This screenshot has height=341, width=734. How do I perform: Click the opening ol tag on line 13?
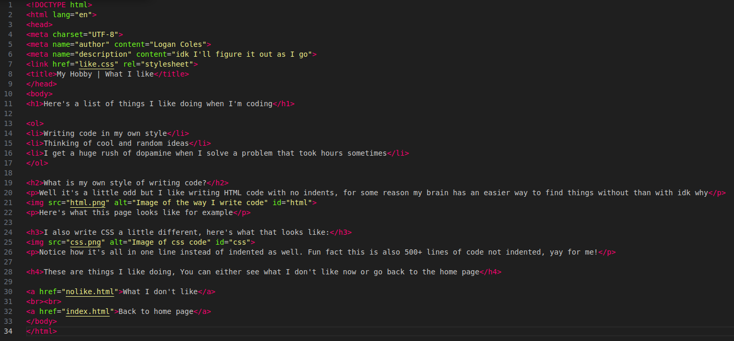(34, 123)
